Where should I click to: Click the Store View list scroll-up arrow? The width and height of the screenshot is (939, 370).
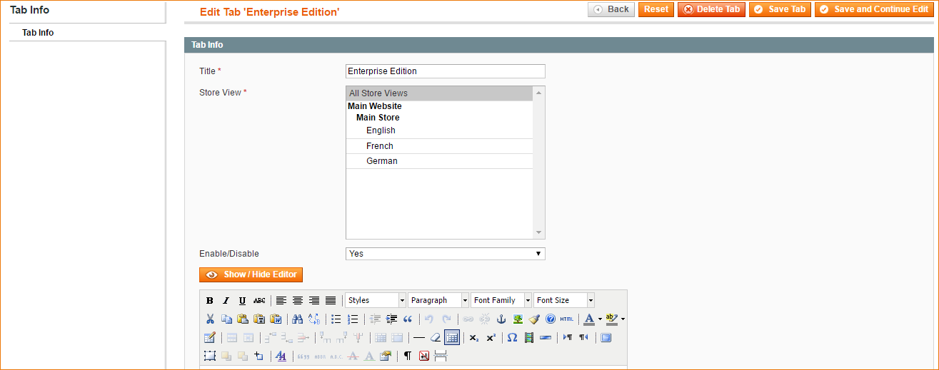pyautogui.click(x=539, y=93)
